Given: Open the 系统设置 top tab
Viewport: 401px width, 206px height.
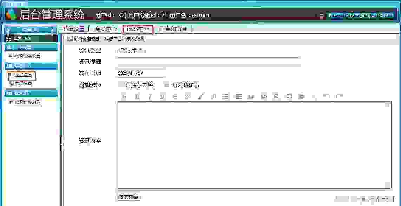Looking at the screenshot, I should click(73, 29).
